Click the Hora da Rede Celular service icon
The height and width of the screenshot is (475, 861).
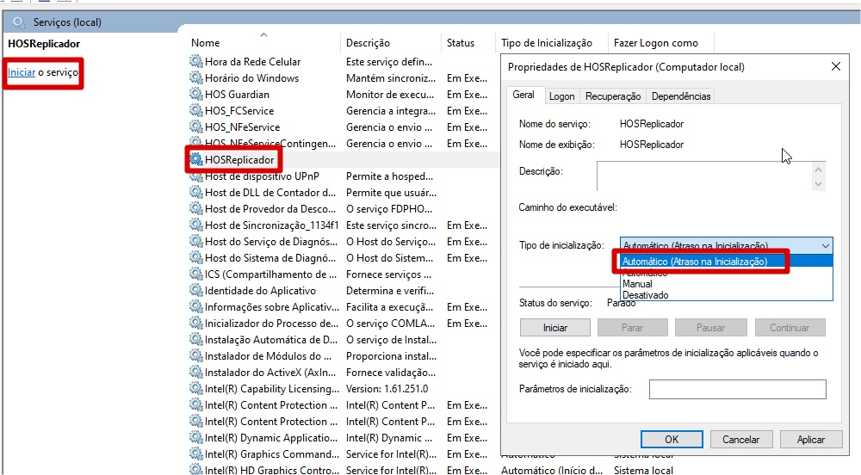tap(196, 62)
